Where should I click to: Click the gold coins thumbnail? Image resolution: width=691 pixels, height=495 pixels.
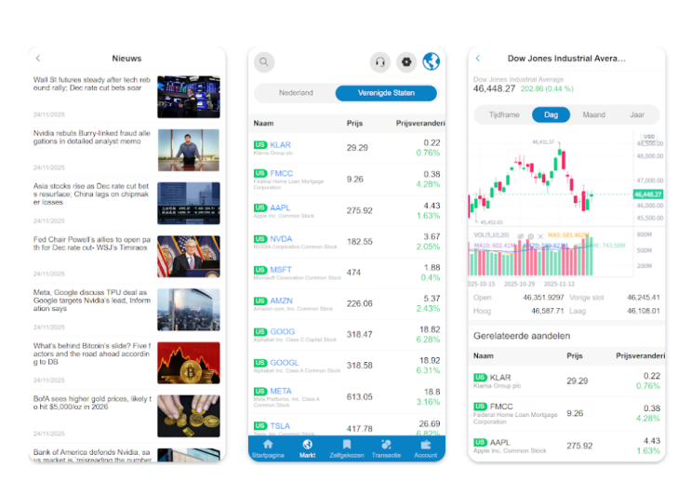(x=189, y=416)
